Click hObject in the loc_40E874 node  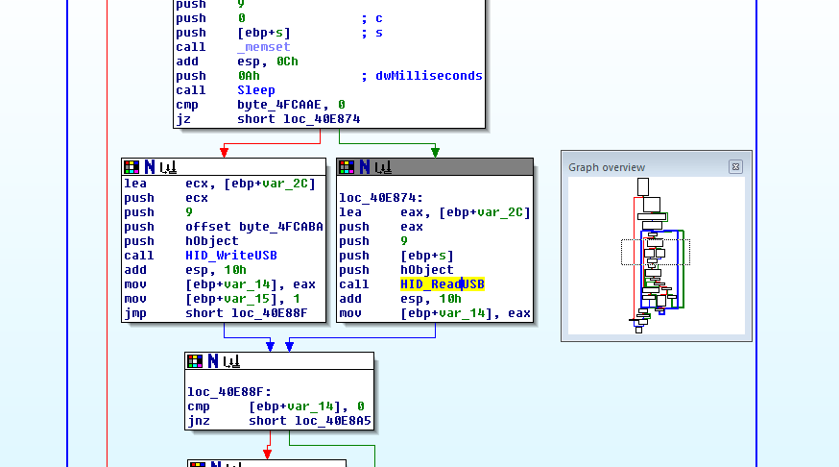(x=427, y=270)
